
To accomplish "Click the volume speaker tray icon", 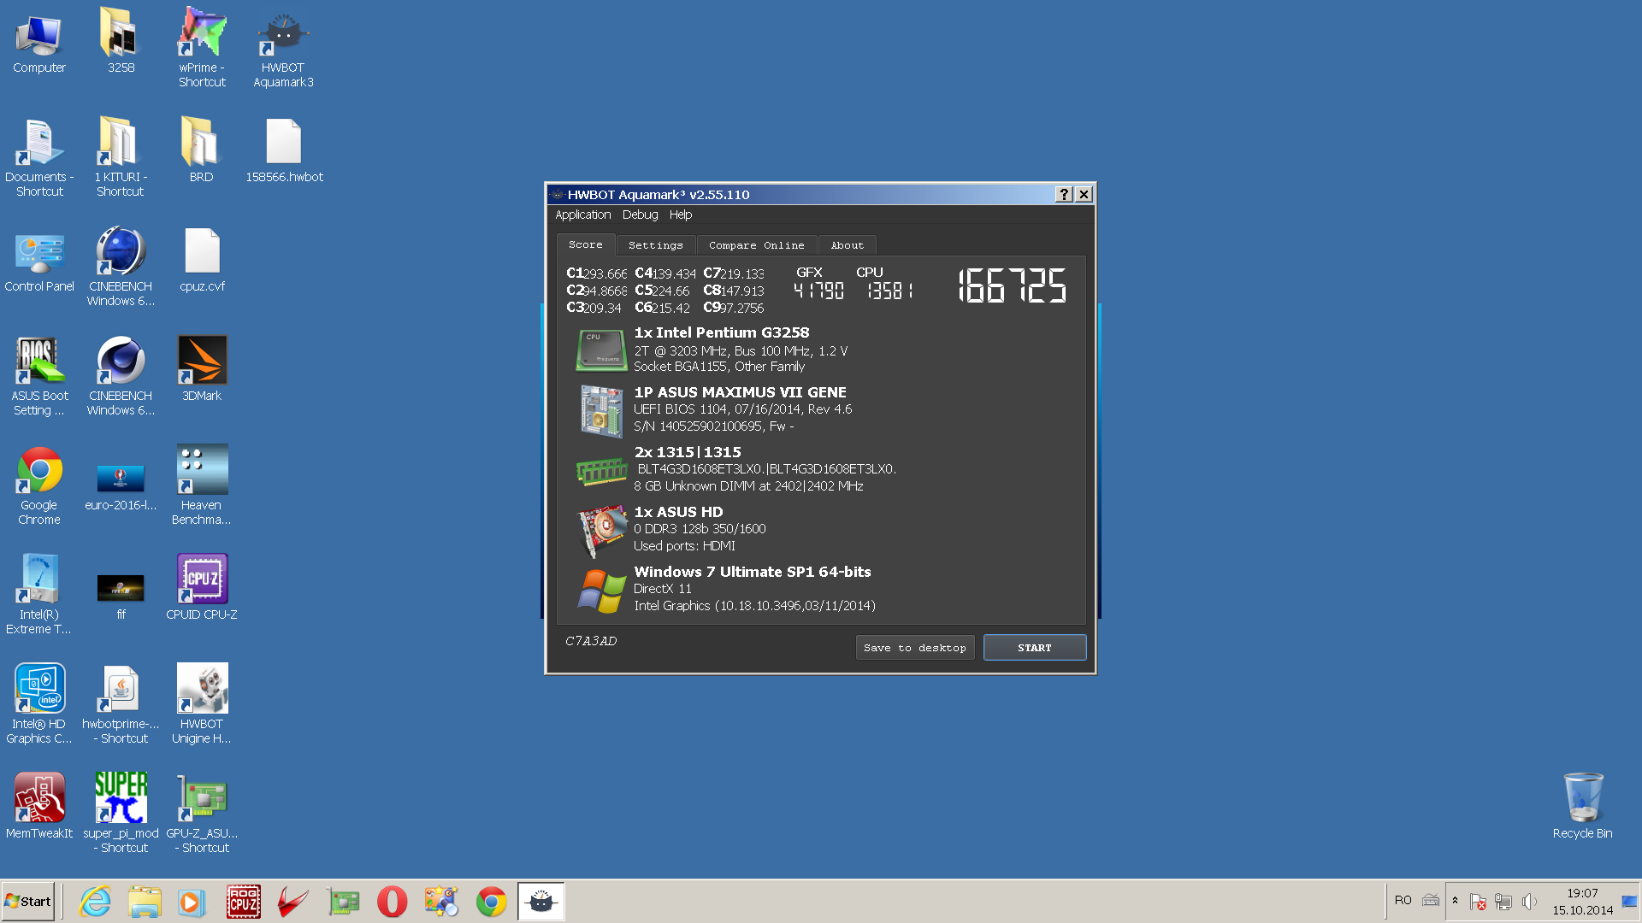I will (1529, 902).
